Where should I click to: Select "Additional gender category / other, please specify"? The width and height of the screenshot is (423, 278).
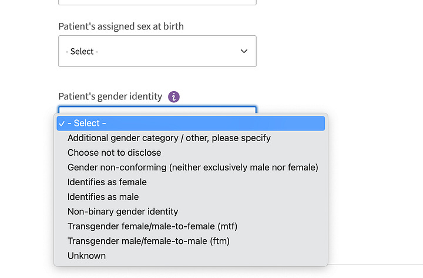point(169,138)
